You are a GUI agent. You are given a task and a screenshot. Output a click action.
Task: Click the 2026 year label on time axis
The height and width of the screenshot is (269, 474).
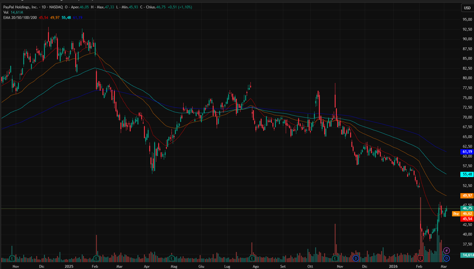pos(393,267)
